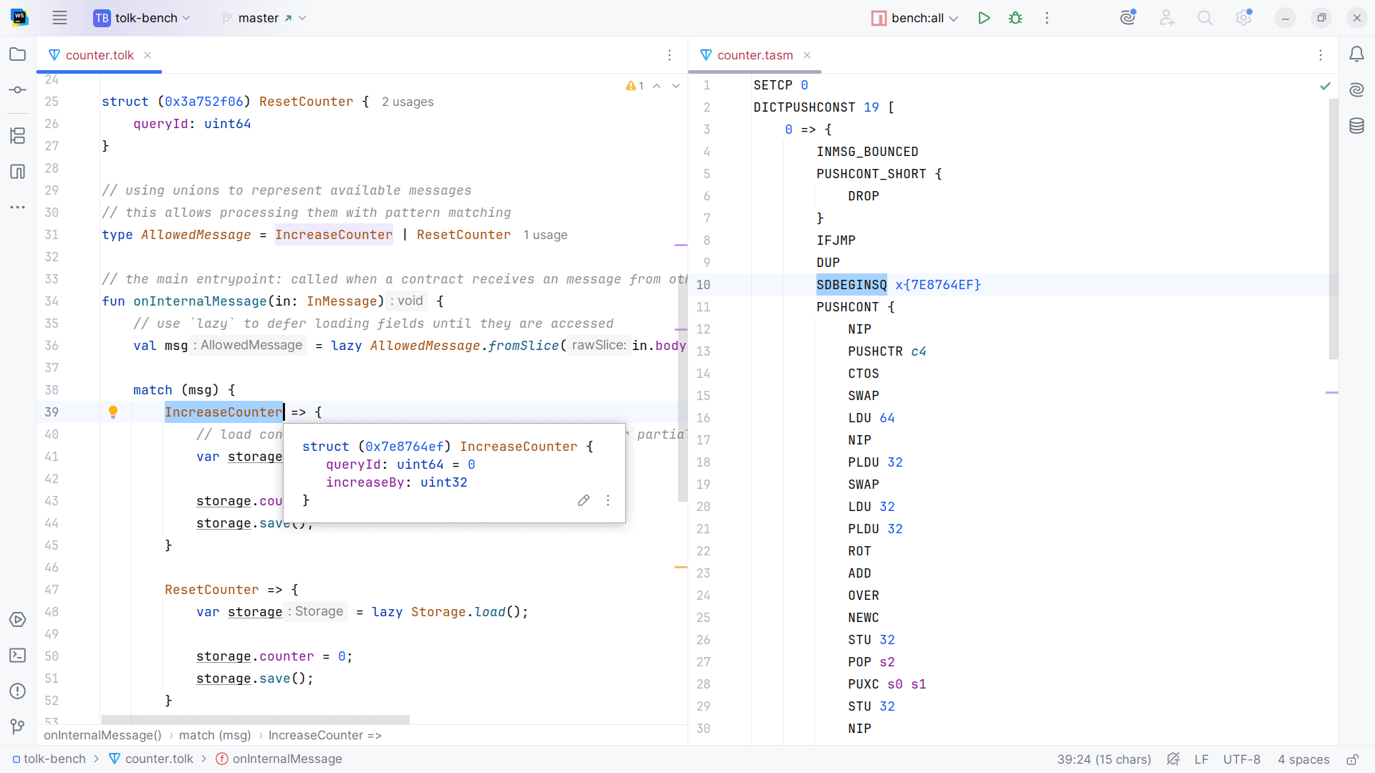Click the green check inspection status in counter.tasm
This screenshot has width=1375, height=773.
tap(1326, 86)
